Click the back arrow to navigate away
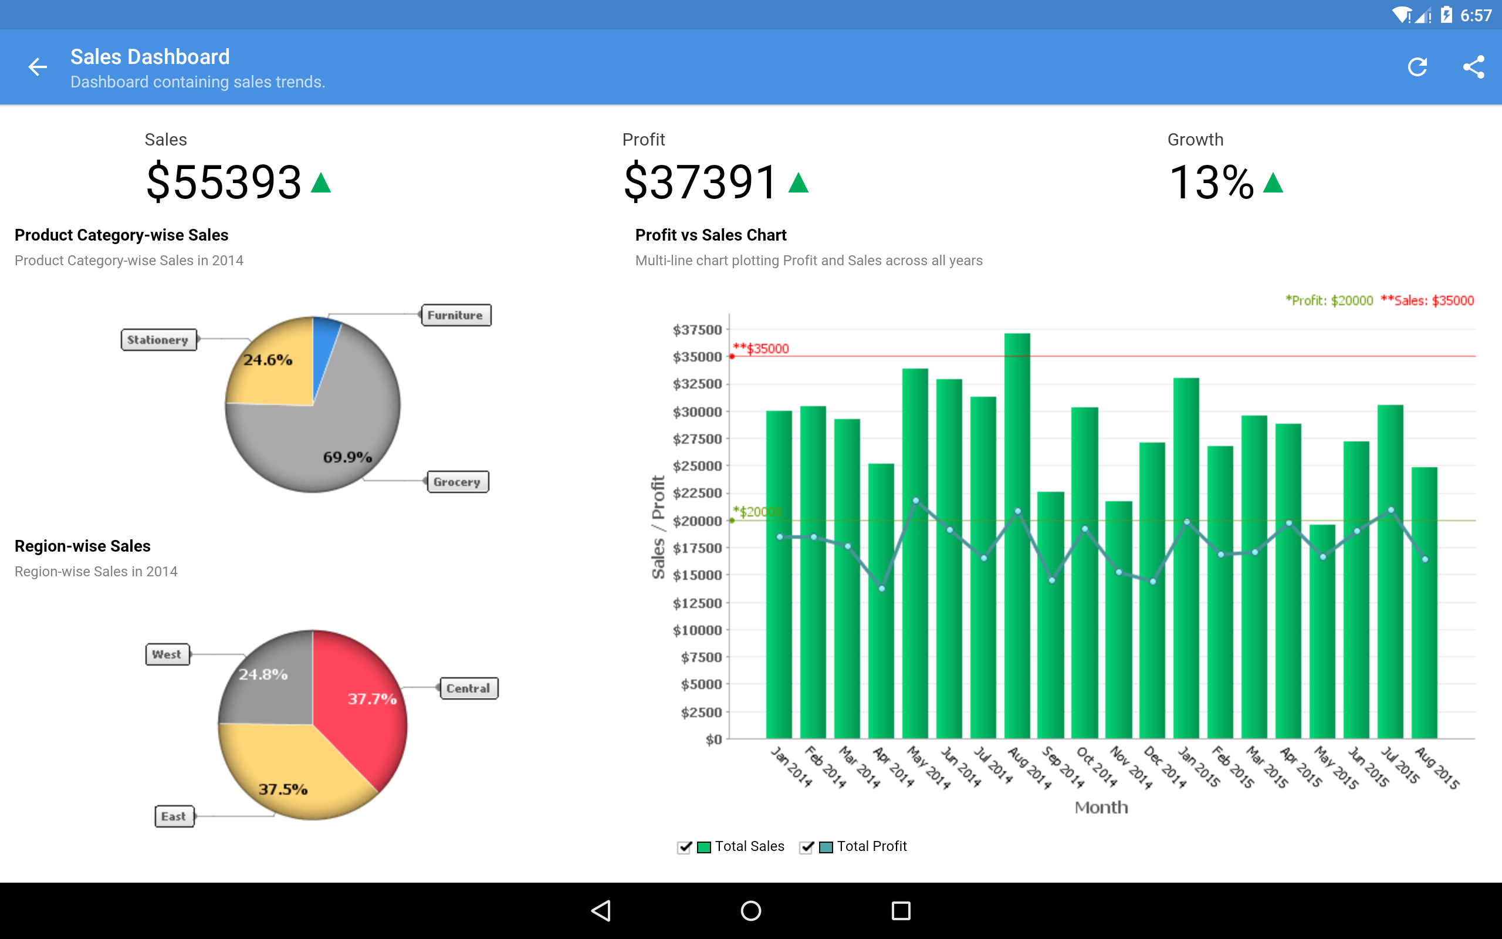 click(x=39, y=68)
